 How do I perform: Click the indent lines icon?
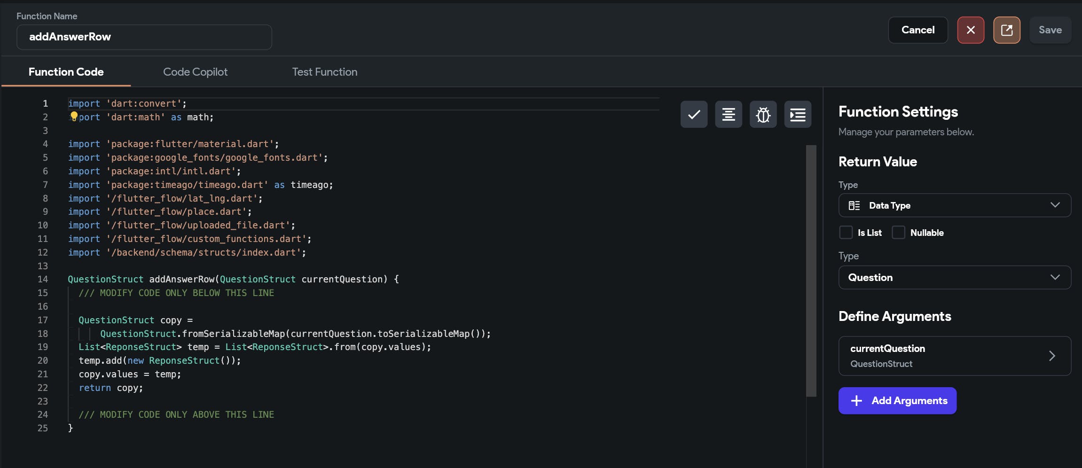798,114
